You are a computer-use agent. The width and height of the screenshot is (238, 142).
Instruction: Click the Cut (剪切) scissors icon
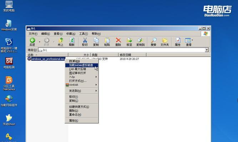pyautogui.click(x=85, y=40)
